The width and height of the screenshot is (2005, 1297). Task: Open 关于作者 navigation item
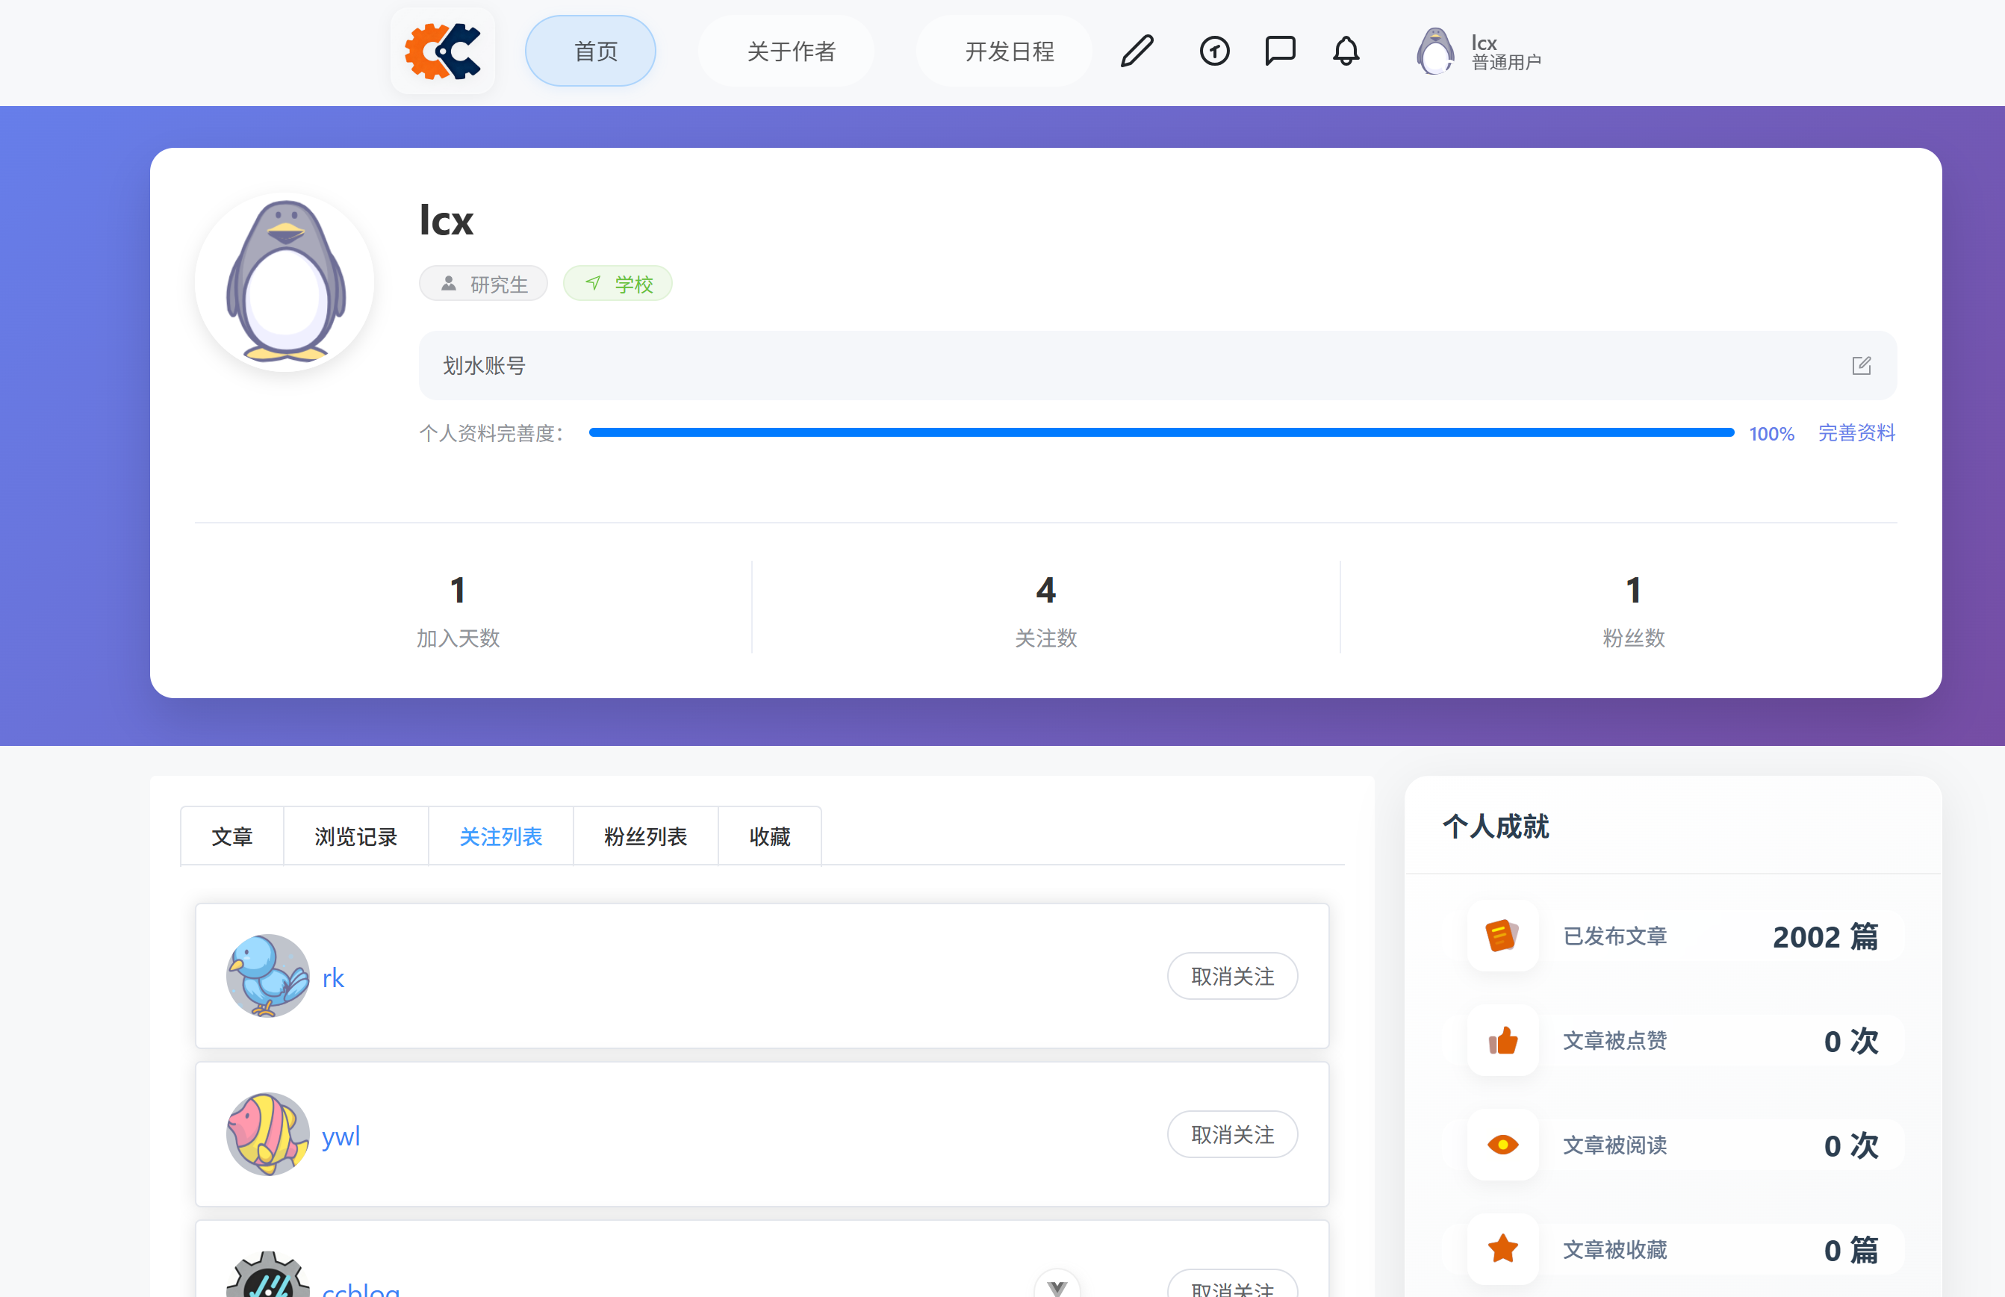click(x=790, y=52)
